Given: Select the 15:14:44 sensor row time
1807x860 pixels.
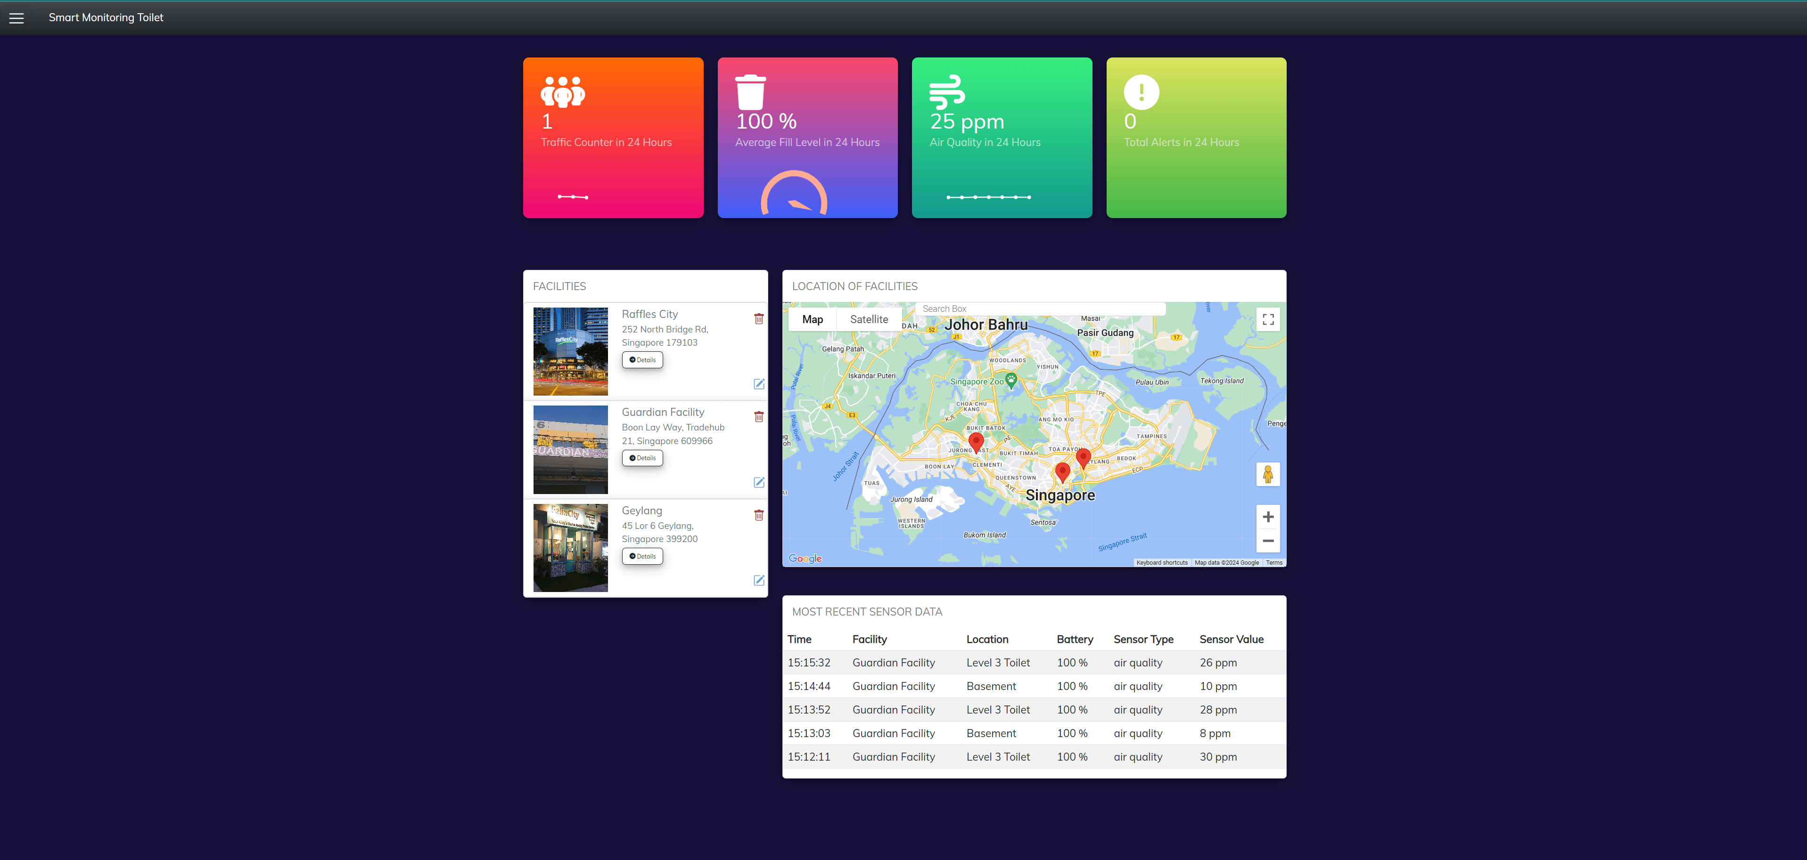Looking at the screenshot, I should (809, 686).
